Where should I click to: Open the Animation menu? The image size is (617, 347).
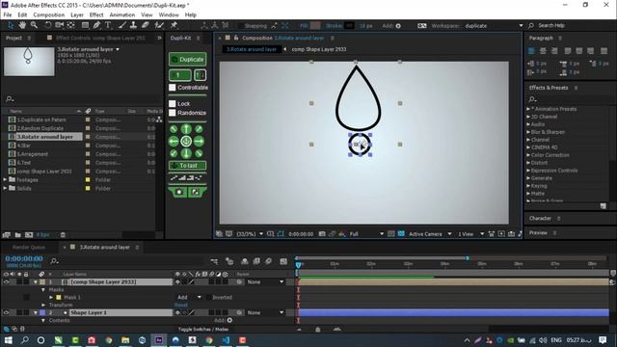tap(122, 15)
